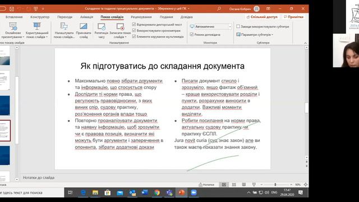The image size is (359, 202).
Task: Click Нотатки button in status bar
Action: 206,185
